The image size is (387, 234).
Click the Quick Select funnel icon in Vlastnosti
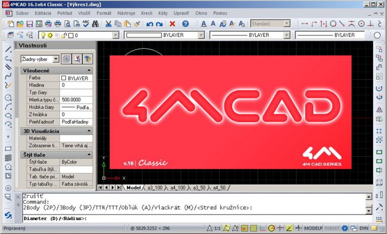tap(88, 59)
